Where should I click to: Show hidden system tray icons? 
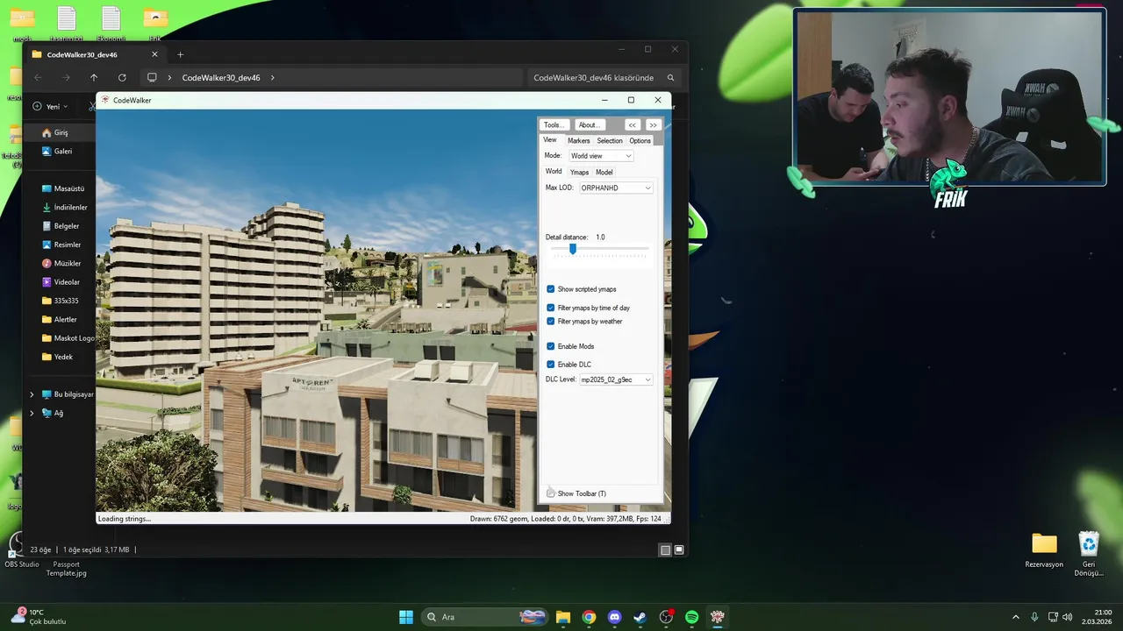coord(1016,617)
